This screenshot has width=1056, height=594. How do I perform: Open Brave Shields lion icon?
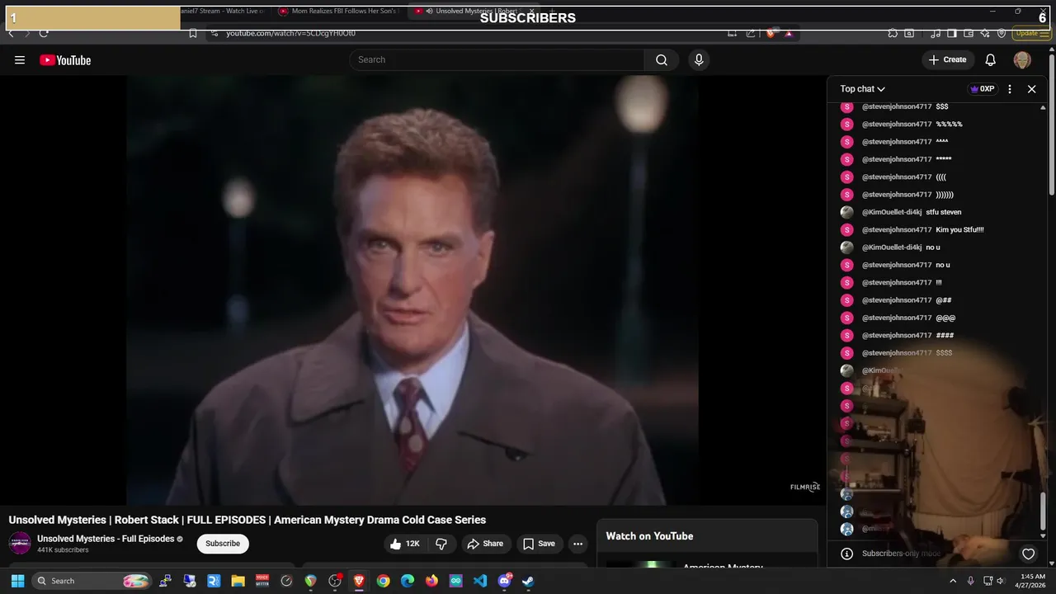click(x=771, y=33)
